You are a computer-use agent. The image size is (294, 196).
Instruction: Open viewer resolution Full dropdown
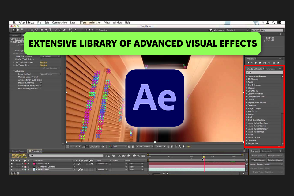120,147
